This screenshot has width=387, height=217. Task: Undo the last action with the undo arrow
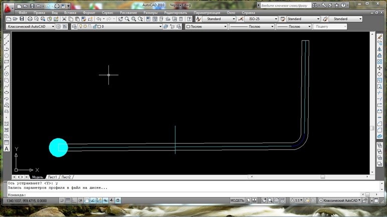pos(99,19)
